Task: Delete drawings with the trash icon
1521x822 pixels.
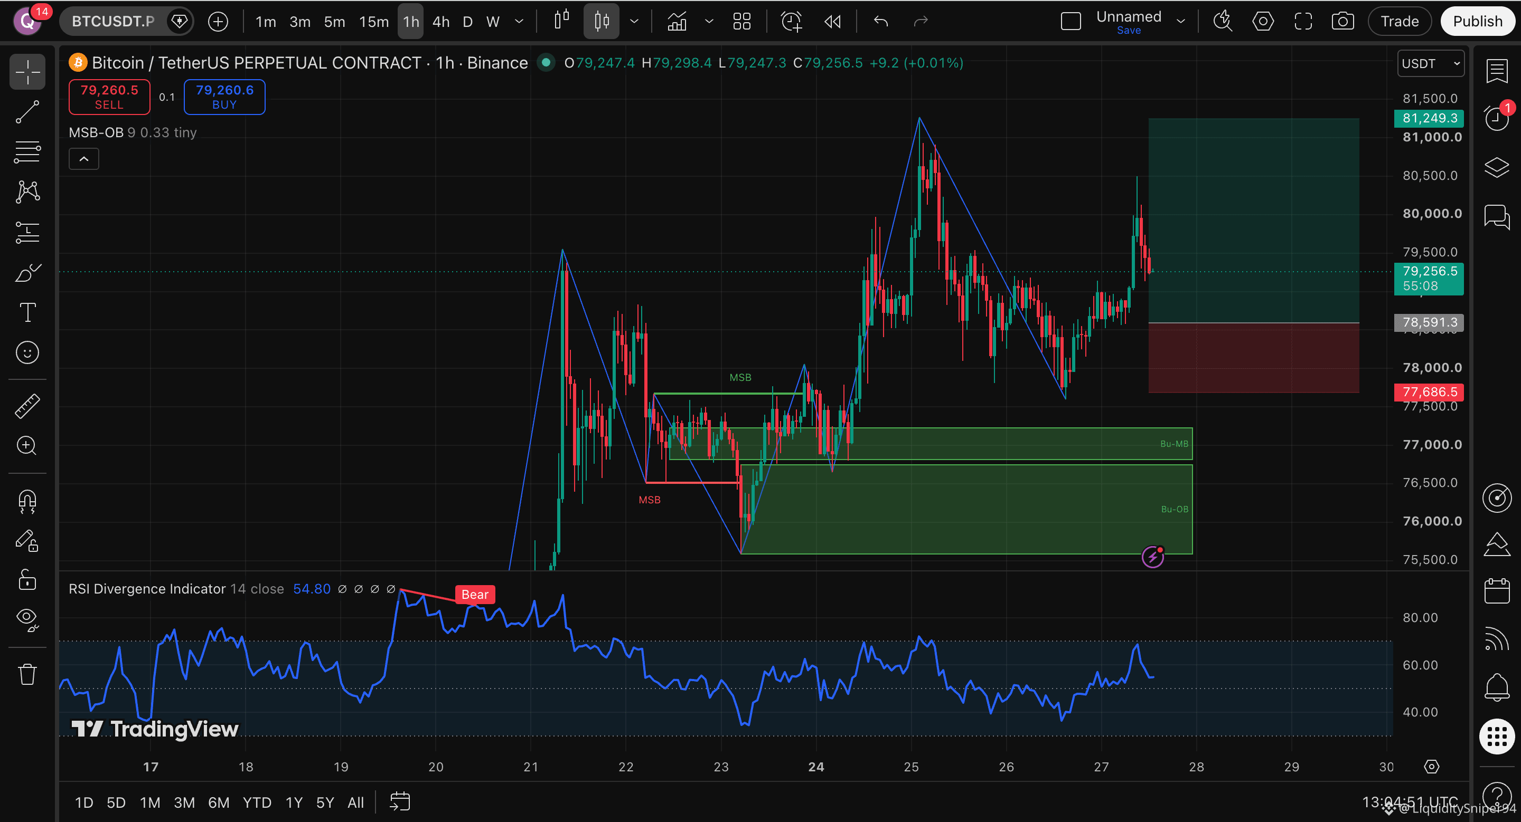Action: pos(27,673)
